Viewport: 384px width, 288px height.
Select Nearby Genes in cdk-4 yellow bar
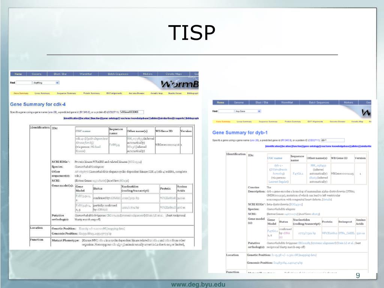pyautogui.click(x=175, y=93)
